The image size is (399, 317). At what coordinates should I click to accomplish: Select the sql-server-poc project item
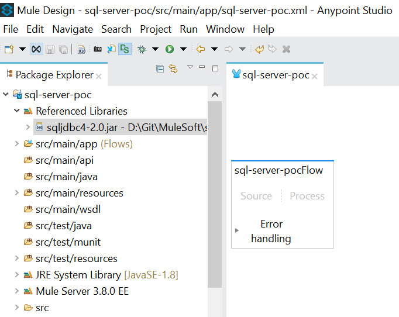coord(58,95)
